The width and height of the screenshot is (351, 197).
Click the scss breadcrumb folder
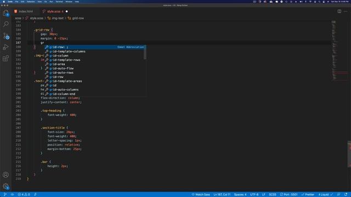(x=18, y=18)
